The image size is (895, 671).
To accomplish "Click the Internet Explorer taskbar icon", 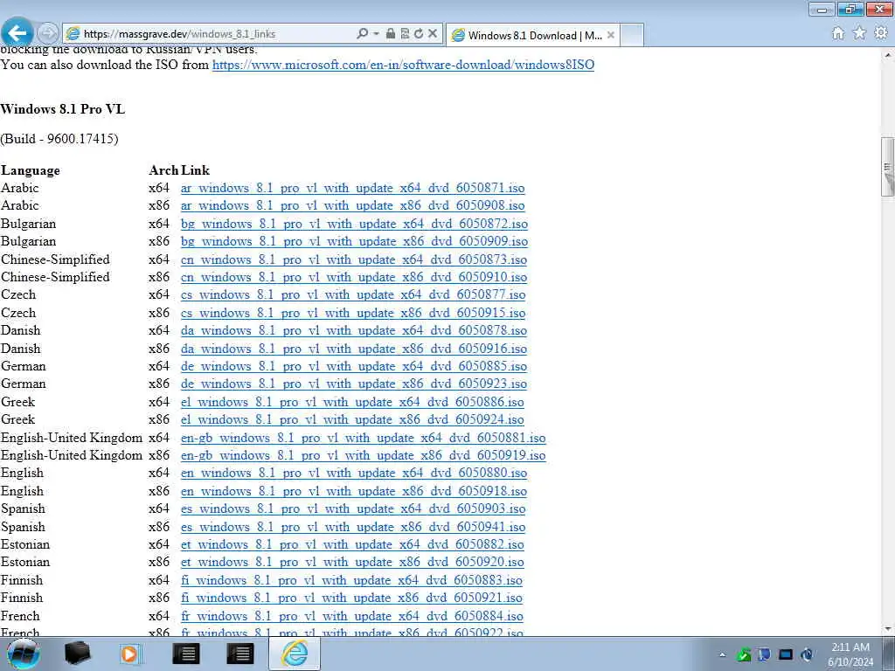I will coord(295,654).
